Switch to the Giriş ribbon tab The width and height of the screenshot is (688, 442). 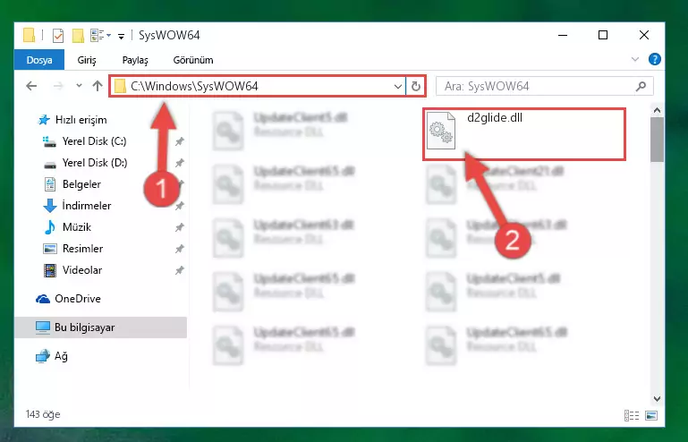(x=87, y=60)
